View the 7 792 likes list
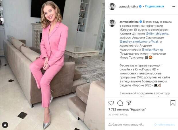The image size is (178, 130). 127,110
